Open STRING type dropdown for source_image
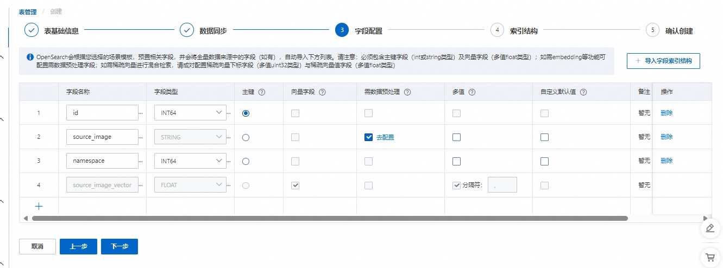This screenshot has width=723, height=268. (x=190, y=137)
